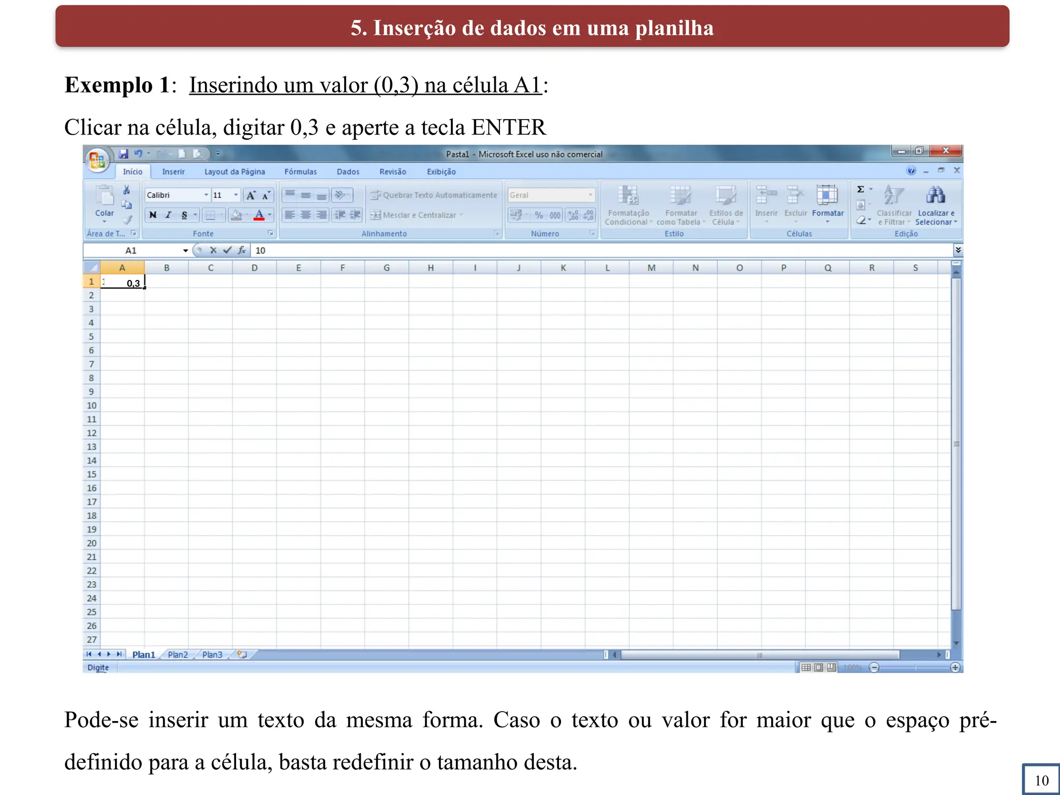
Task: Open the Formatar cells menu
Action: (828, 204)
